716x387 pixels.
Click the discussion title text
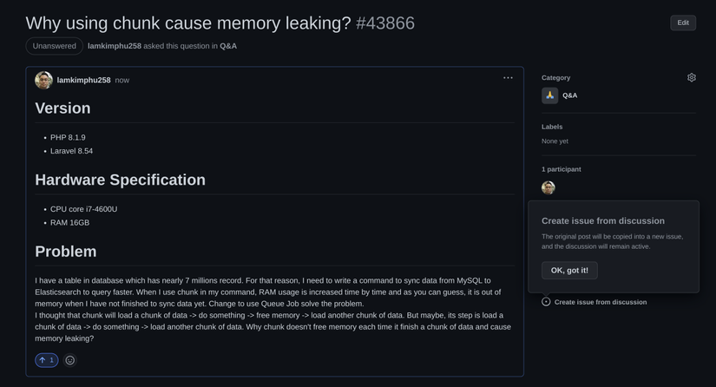[188, 23]
